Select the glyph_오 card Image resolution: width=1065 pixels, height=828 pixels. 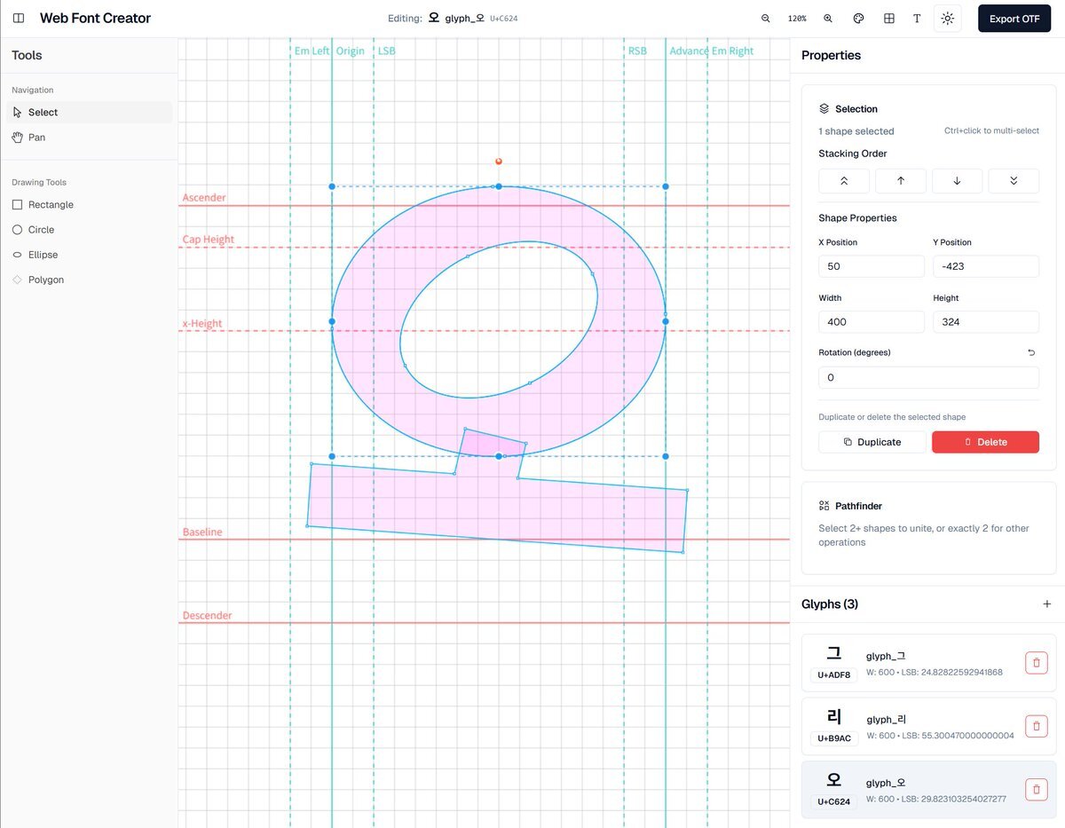pos(928,790)
